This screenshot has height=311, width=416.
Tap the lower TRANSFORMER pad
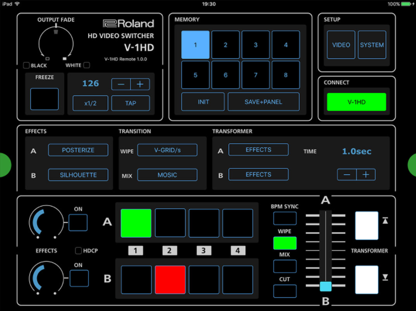click(367, 279)
